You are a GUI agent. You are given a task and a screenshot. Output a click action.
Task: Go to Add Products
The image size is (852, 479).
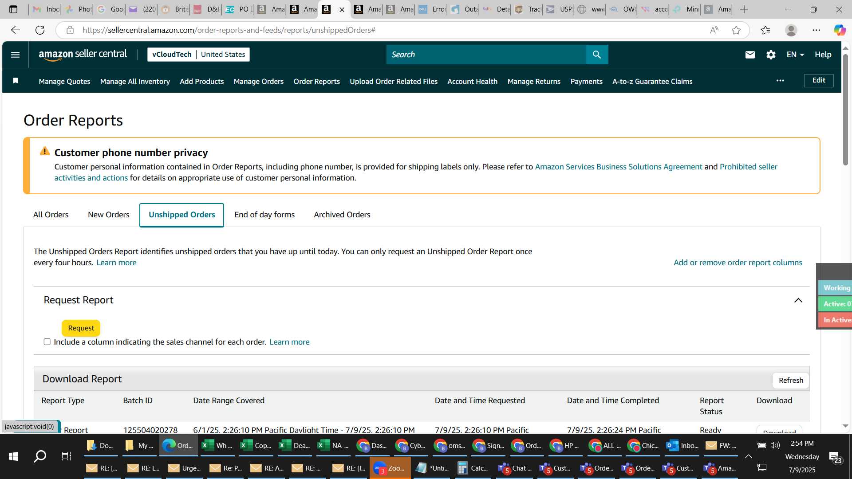point(202,81)
